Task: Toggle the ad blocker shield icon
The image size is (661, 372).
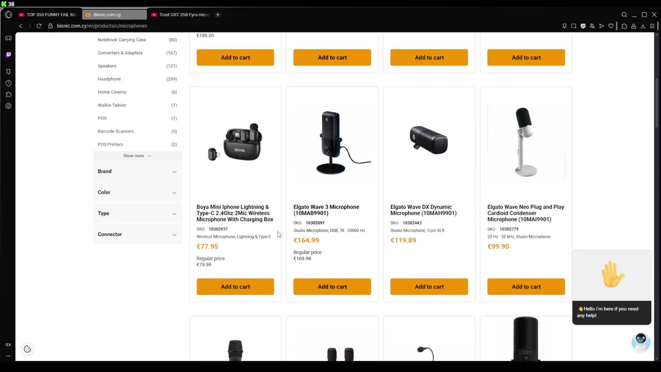Action: [583, 26]
